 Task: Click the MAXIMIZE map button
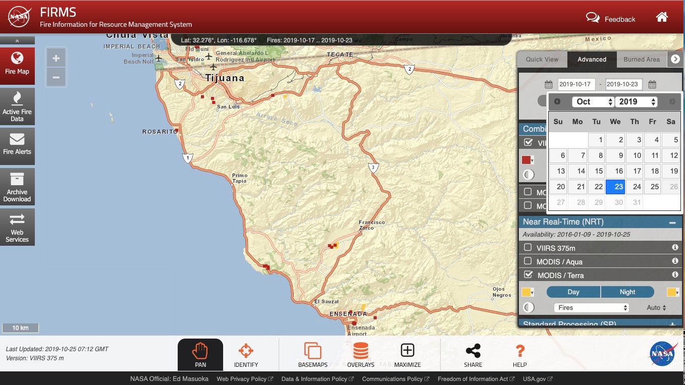click(407, 355)
